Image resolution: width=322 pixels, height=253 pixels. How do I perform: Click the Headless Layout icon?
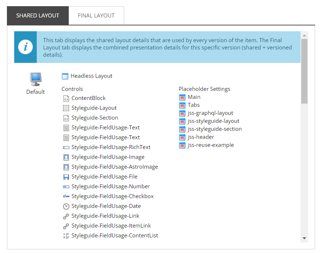coord(65,76)
